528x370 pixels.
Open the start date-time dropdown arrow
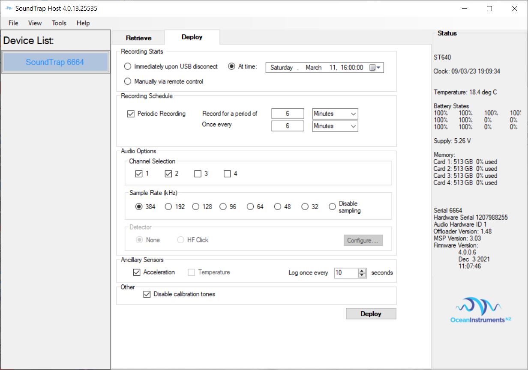(x=379, y=68)
